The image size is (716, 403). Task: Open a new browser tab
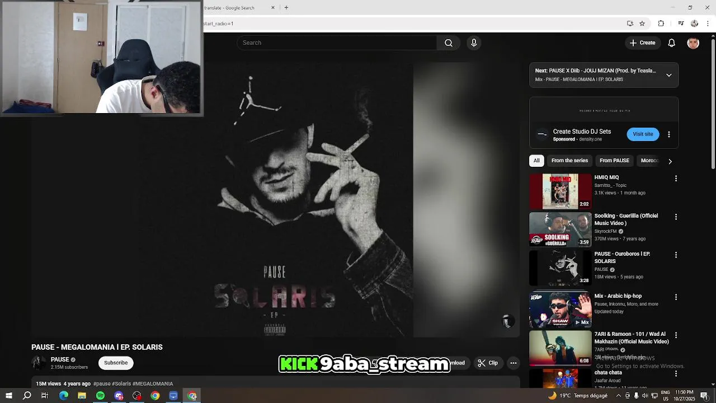286,7
